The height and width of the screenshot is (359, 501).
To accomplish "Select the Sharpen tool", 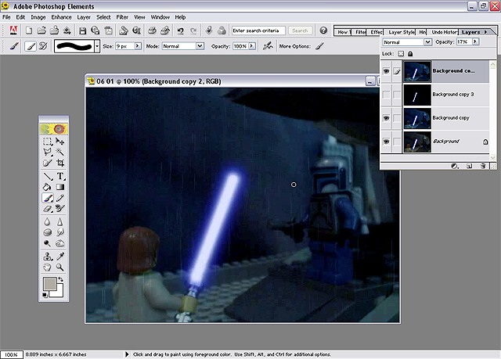I will tap(59, 222).
